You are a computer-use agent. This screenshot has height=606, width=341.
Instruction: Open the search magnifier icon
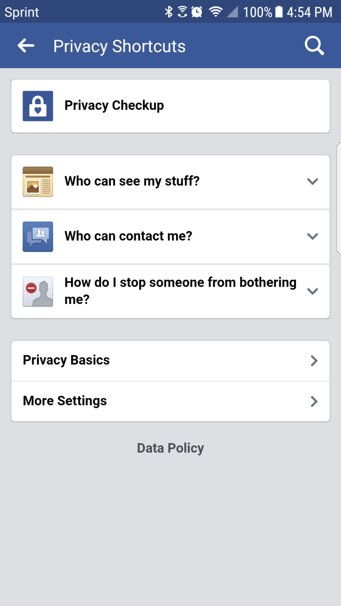314,46
